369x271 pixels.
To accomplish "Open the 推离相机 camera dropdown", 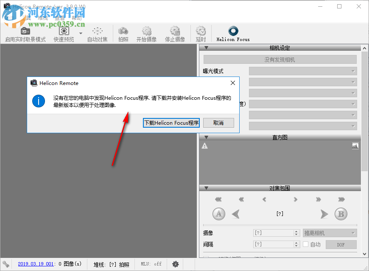I will (x=330, y=233).
